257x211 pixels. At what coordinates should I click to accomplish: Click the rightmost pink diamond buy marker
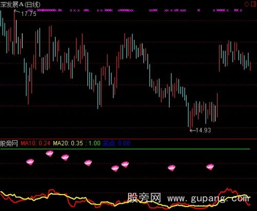tap(210, 167)
